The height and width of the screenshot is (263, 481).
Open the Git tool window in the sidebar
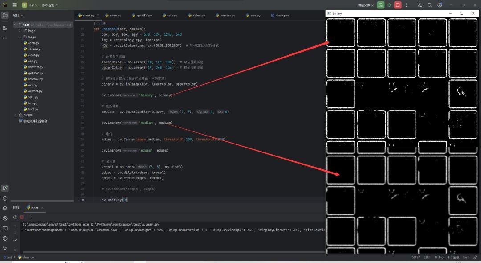click(x=5, y=248)
